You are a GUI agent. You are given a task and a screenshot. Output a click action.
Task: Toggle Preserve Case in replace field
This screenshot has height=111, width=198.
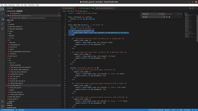tap(164, 17)
